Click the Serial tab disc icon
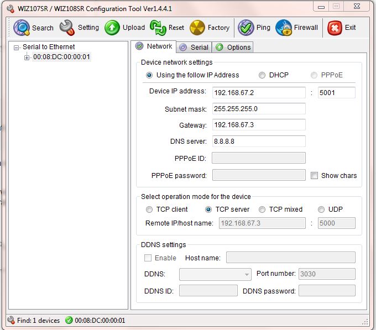 point(183,47)
